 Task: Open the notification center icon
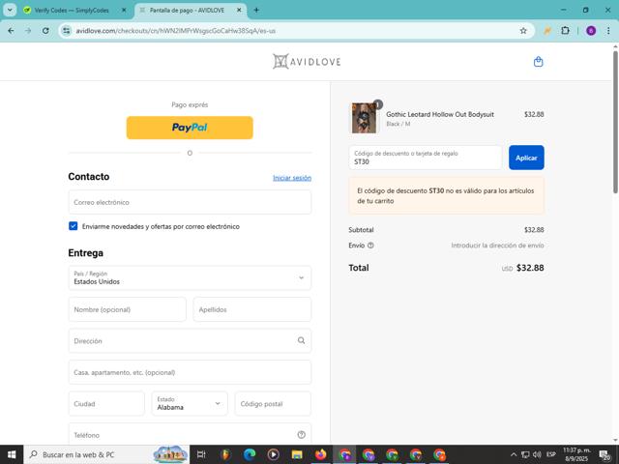604,455
